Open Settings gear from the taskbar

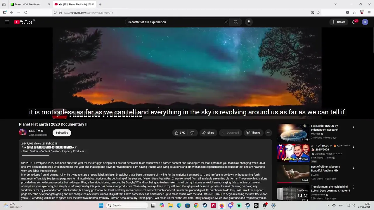(x=273, y=205)
